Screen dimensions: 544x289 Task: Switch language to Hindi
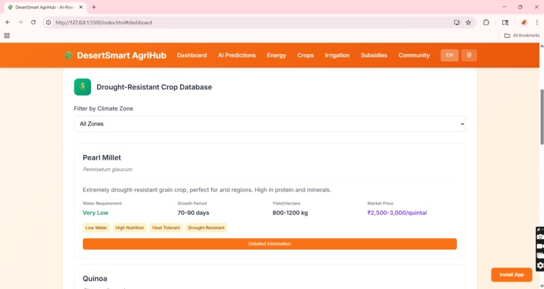click(x=469, y=55)
